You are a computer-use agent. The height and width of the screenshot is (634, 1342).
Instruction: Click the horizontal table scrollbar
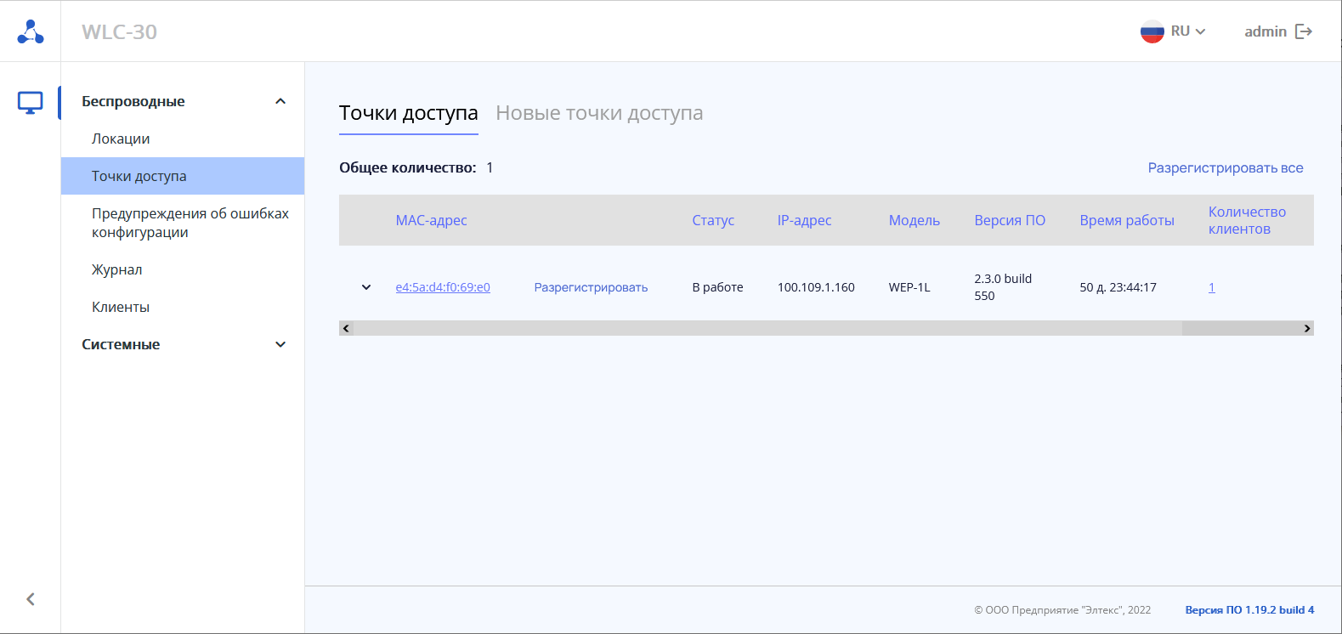(765, 328)
